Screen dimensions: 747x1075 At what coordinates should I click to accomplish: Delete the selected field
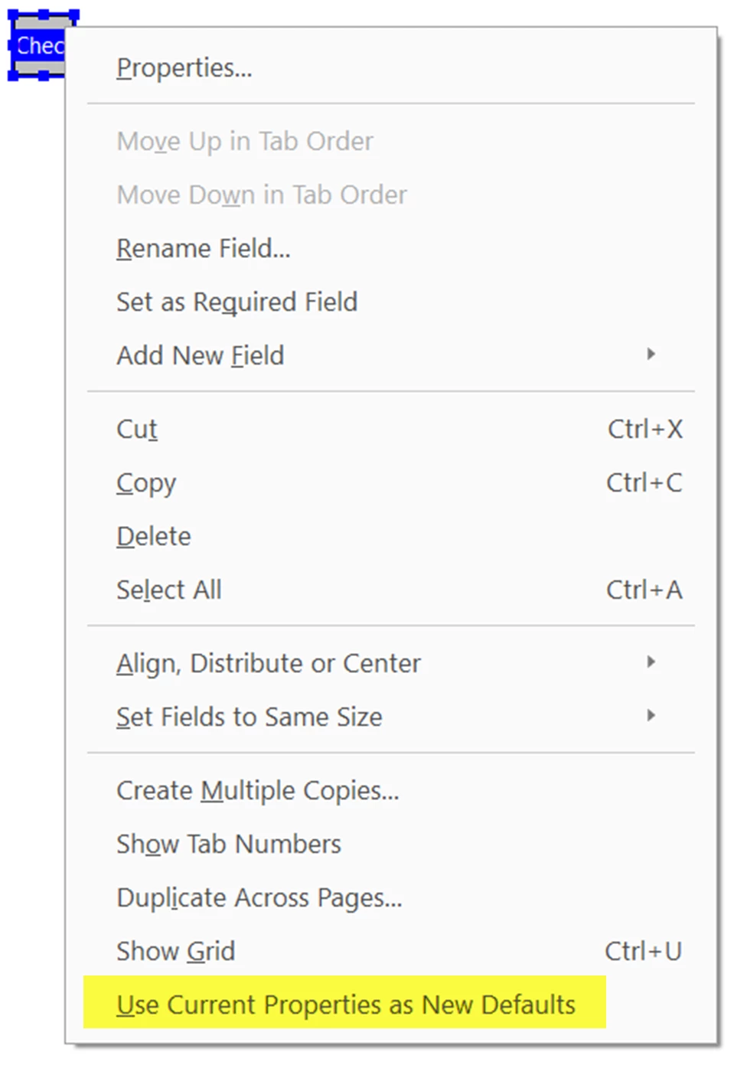390,537
